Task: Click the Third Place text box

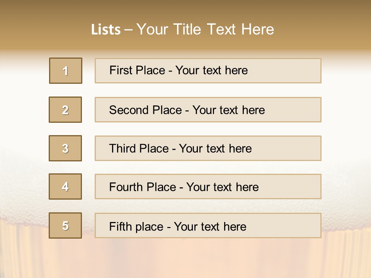Action: tap(208, 148)
